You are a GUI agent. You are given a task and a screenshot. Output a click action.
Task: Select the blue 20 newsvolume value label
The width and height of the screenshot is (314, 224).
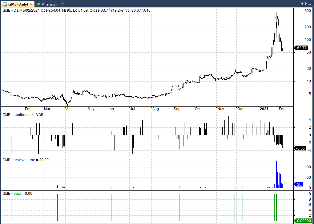(299, 184)
